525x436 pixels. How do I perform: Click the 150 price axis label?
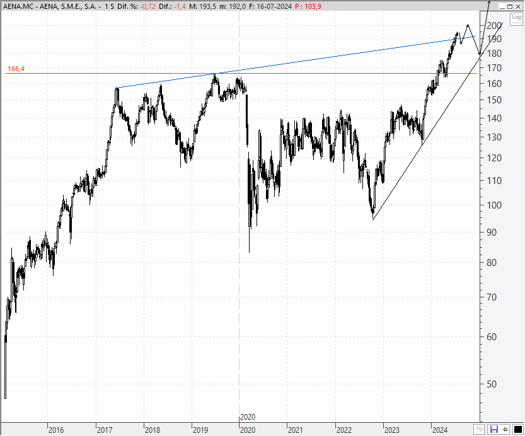click(494, 100)
